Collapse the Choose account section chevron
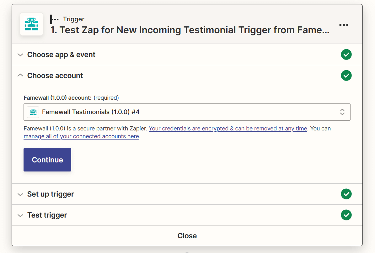 20,76
